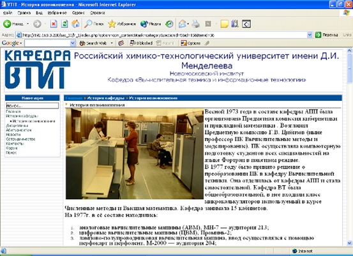Click the yellow note toolbar icon
The width and height of the screenshot is (353, 256).
[x=224, y=24]
